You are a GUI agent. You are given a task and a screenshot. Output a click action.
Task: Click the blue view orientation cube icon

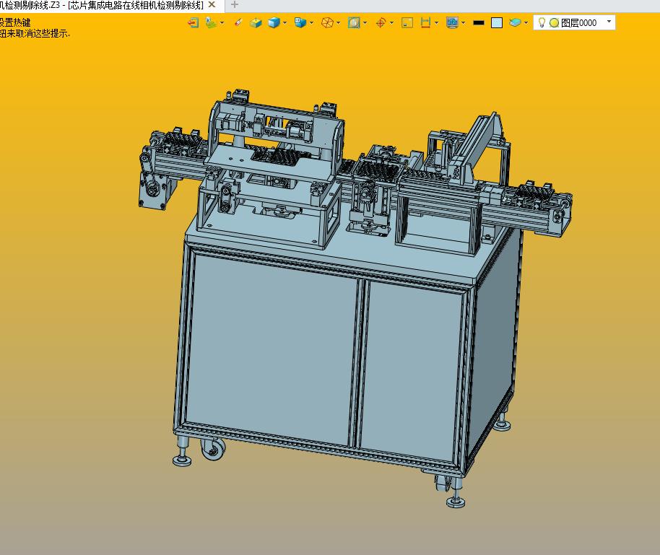[x=300, y=22]
